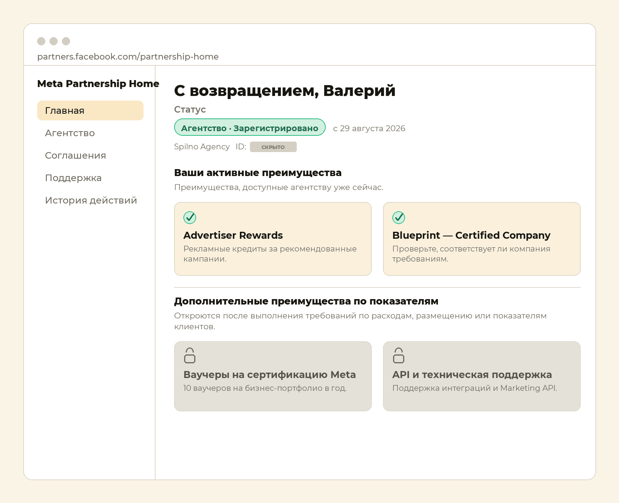Click 'Рекламные кредиты за рекомендованные кампании' description
The height and width of the screenshot is (503, 619).
click(x=270, y=254)
